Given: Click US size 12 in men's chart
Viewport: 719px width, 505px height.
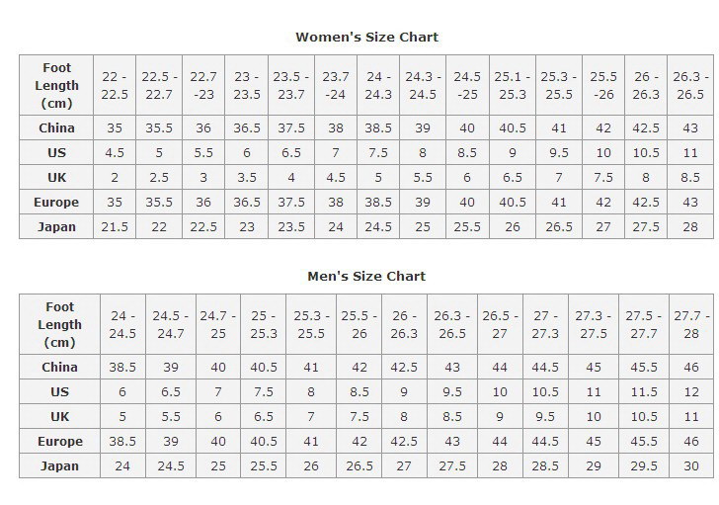Looking at the screenshot, I should point(690,391).
